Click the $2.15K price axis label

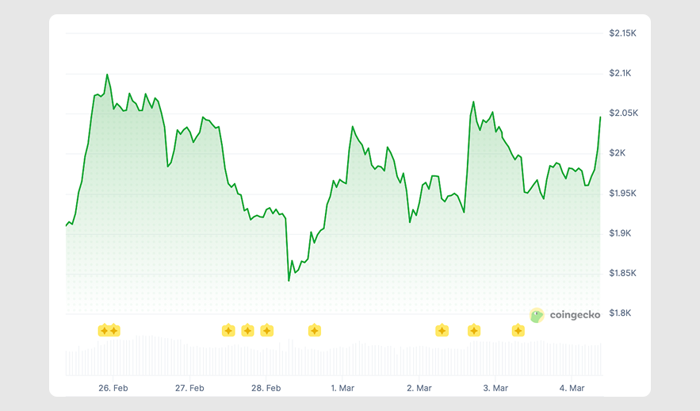click(x=622, y=33)
